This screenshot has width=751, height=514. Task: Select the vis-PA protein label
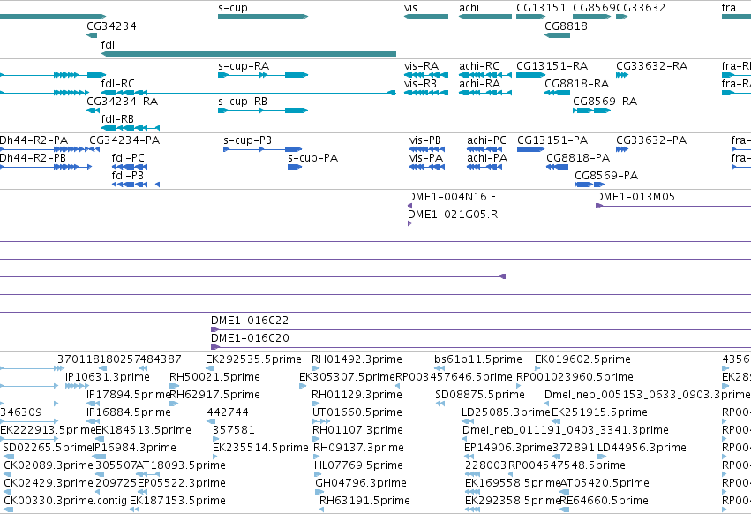pos(425,158)
